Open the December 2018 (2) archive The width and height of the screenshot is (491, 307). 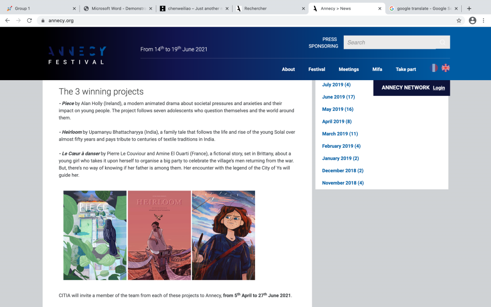click(x=342, y=170)
